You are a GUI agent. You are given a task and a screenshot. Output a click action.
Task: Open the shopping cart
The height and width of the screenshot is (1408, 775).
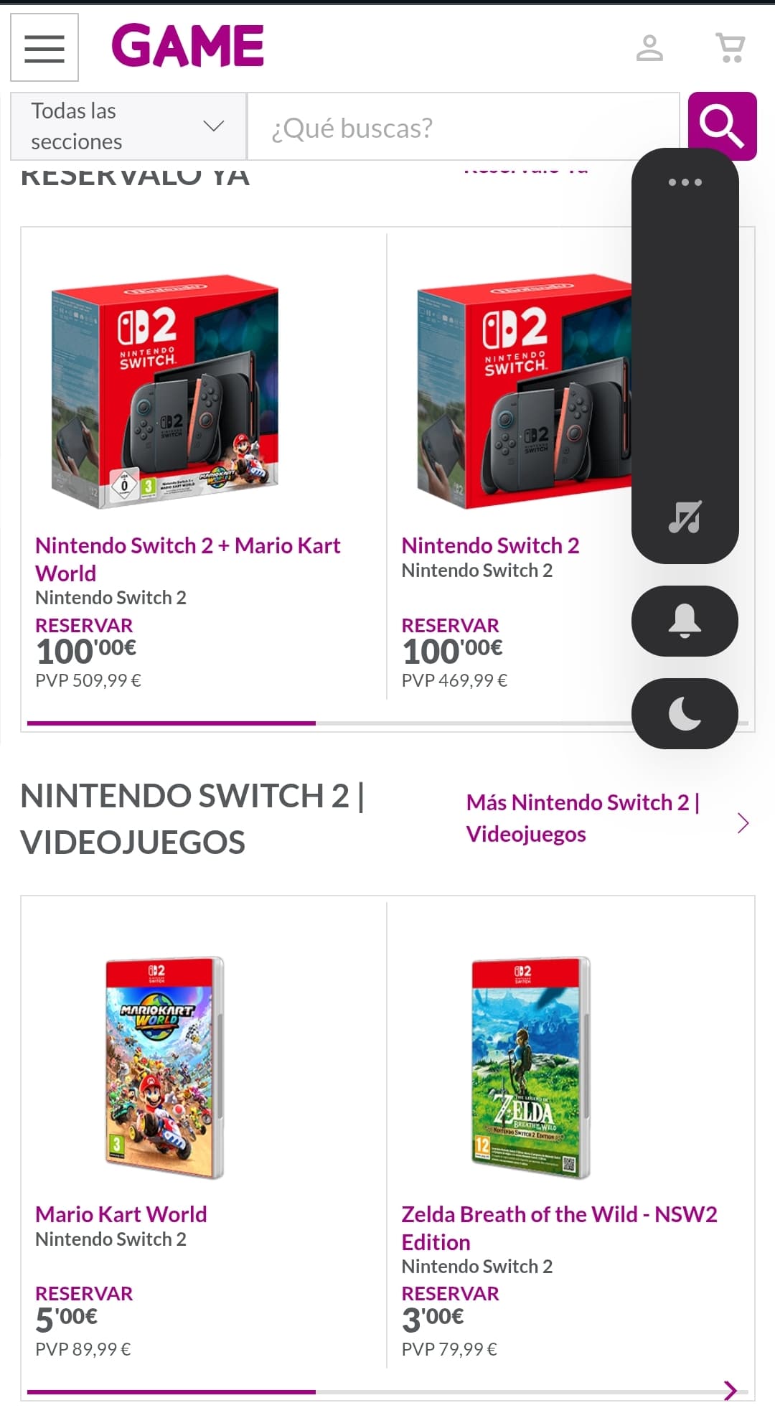pos(731,48)
